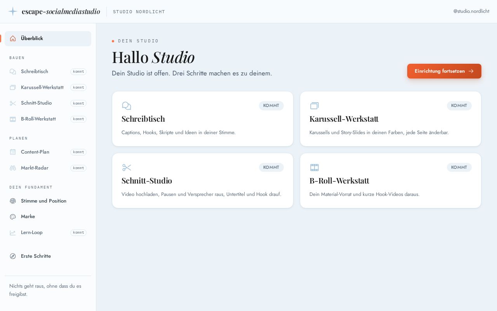Viewport: 497px width, 311px height.
Task: Open Content-Plan in the sidebar
Action: coord(48,152)
